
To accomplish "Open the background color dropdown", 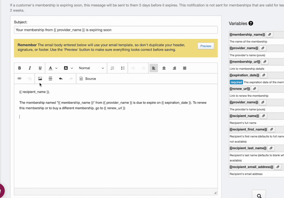I will click(68, 68).
